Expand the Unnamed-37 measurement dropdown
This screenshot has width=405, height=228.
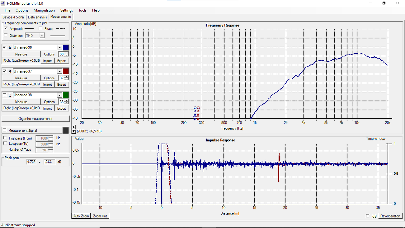pos(59,72)
